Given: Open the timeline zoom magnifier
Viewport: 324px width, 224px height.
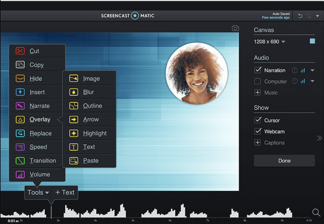Looking at the screenshot, I should tap(316, 212).
